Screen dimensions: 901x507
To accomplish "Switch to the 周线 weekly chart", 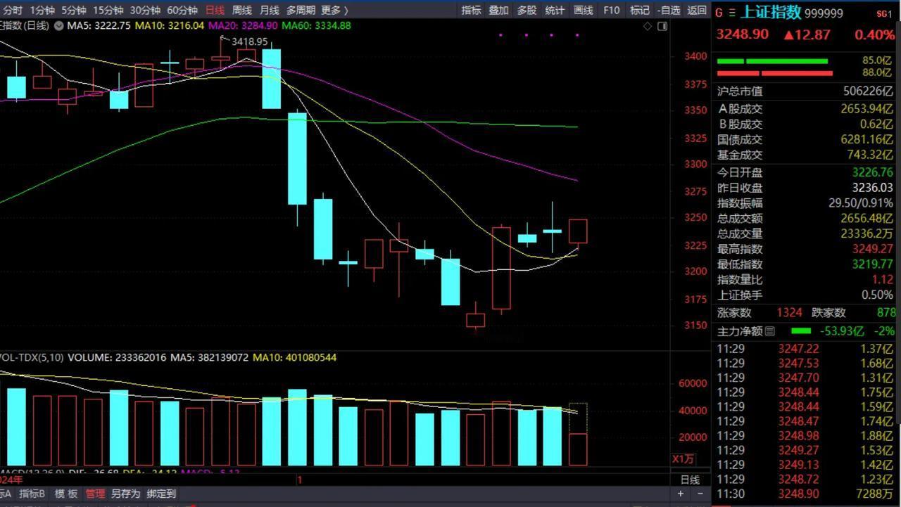I will point(242,10).
